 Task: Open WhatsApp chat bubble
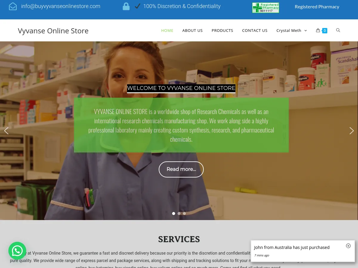pos(17,251)
